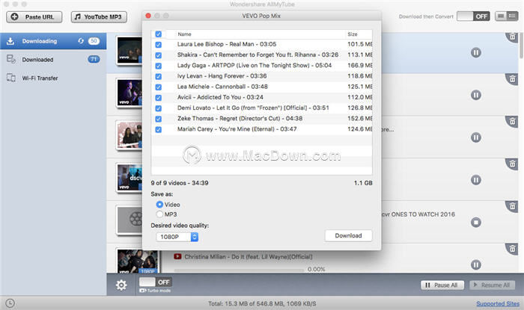Delete the ONES TO WATCH 2016 download
524x310 pixels.
click(x=512, y=206)
